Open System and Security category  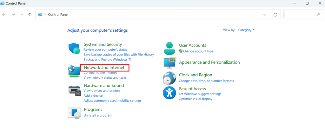coord(103,44)
